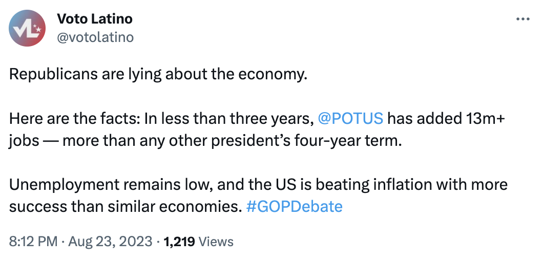Open the @POTUS mention link
This screenshot has width=543, height=261.
click(350, 118)
